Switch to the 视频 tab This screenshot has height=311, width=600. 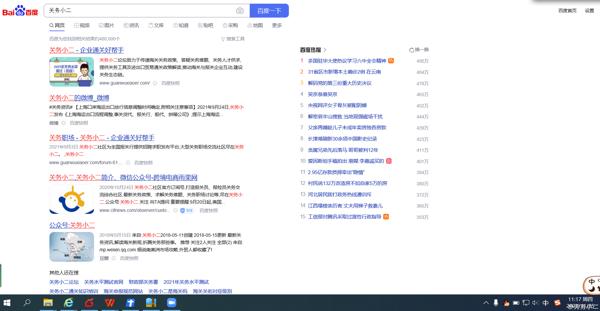click(82, 25)
